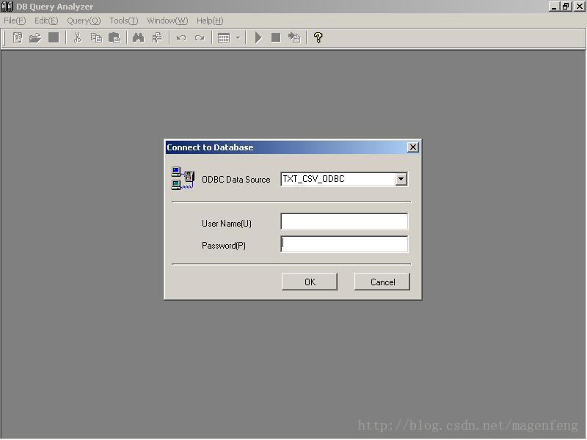Viewport: 587px width, 440px height.
Task: Click the DB Query Analyzer title bar icon
Action: (7, 7)
